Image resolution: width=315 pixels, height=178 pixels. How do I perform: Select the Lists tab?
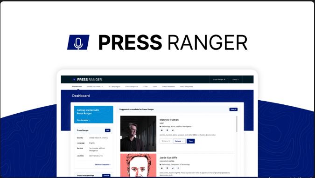coord(154,87)
